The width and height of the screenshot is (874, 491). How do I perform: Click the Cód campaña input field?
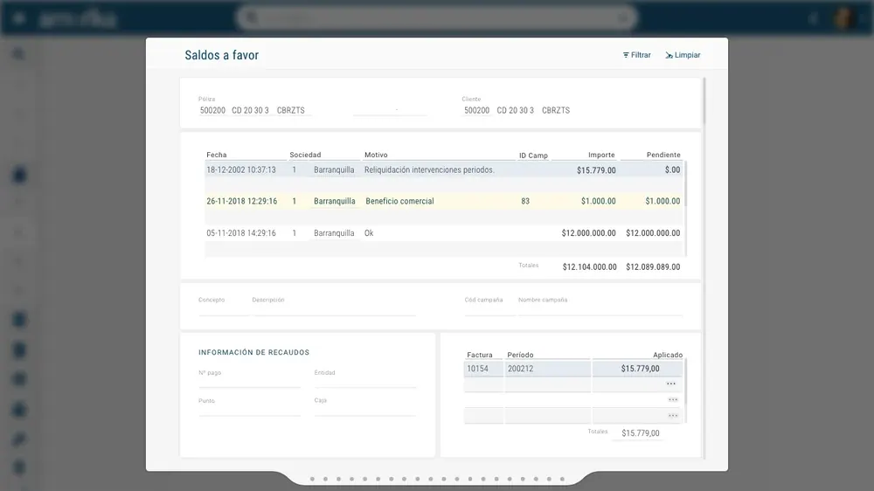(489, 310)
